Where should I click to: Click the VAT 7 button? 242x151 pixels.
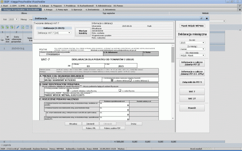coord(192,92)
